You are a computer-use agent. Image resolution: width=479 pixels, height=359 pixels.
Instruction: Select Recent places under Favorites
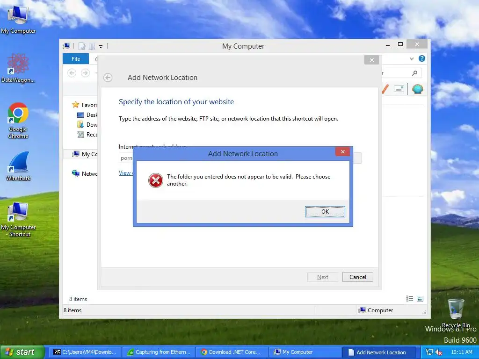(x=87, y=134)
